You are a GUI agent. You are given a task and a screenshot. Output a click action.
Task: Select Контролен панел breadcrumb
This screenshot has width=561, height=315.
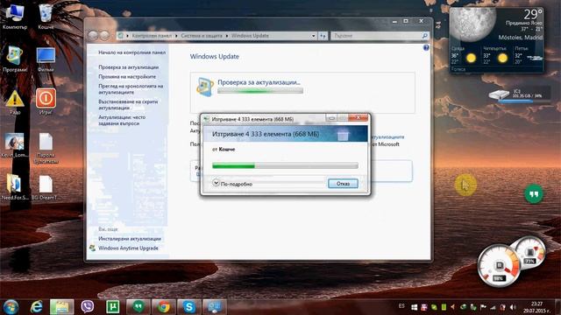152,36
